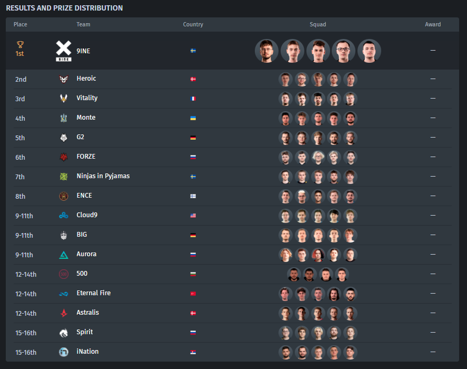Image resolution: width=467 pixels, height=369 pixels.
Task: Select the teal Aurora triangle logo
Action: point(64,255)
